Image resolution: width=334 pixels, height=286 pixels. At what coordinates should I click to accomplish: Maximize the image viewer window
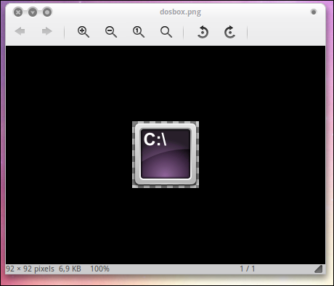point(47,12)
